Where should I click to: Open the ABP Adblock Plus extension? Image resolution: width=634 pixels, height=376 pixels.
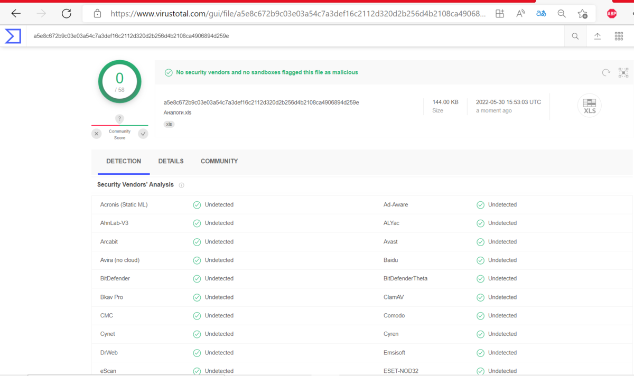[612, 14]
